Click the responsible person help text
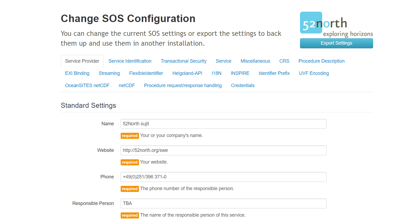The height and width of the screenshot is (223, 401). (x=193, y=215)
